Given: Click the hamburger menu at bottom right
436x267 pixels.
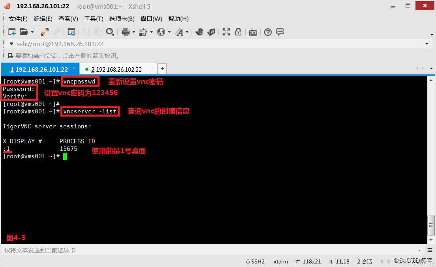Looking at the screenshot, I should tap(430, 250).
